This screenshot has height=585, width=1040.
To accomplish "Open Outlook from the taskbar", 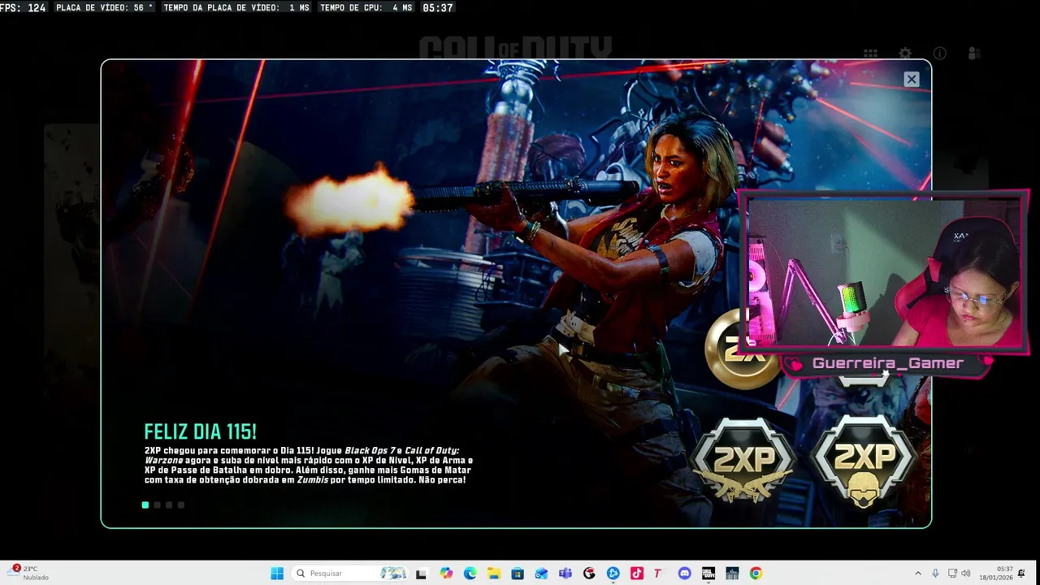I will coord(541,574).
